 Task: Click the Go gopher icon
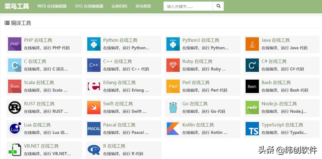173,107
